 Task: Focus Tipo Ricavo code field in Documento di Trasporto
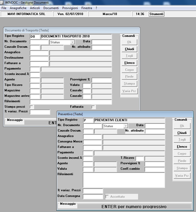pos(35,86)
